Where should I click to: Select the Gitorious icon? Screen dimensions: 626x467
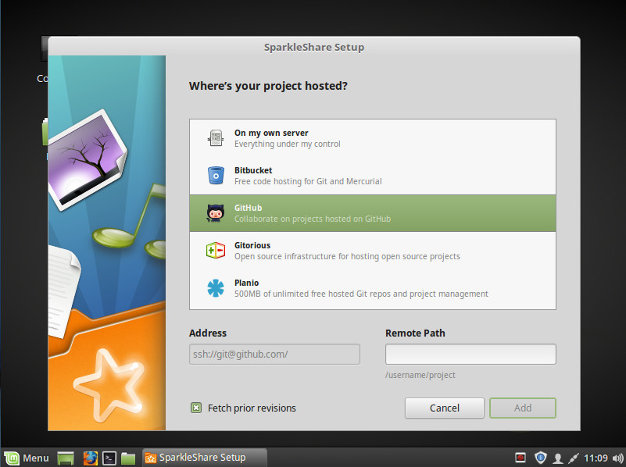tap(215, 251)
